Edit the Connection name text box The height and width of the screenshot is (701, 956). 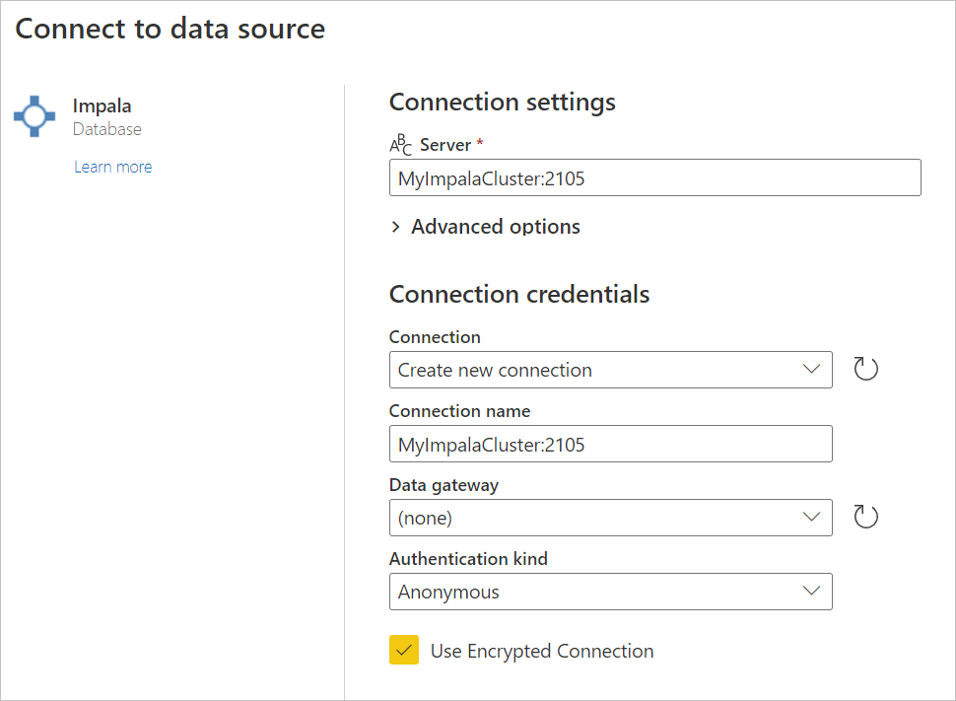pos(611,444)
